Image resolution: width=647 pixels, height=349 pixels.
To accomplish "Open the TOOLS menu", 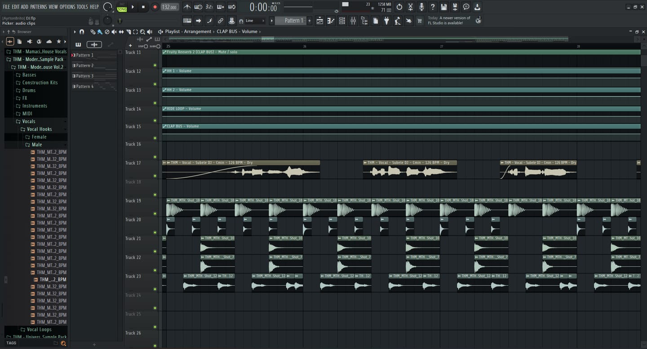I will 82,7.
